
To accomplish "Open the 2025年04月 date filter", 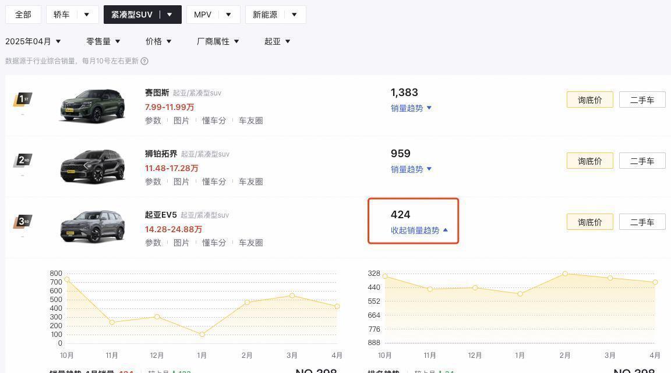I will pos(33,41).
